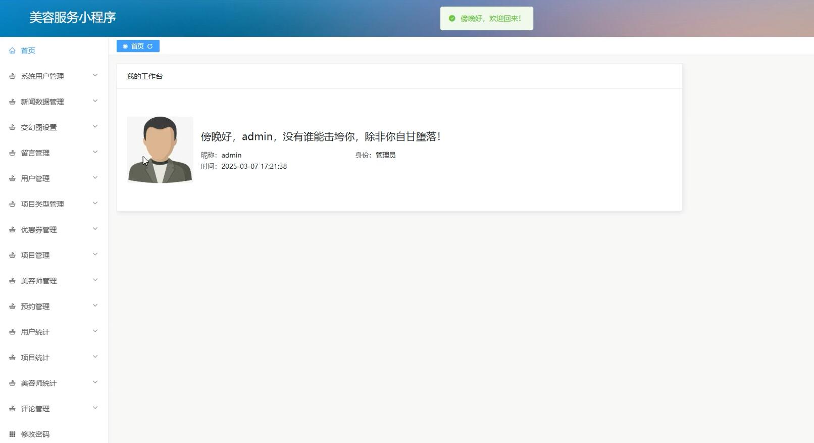Image resolution: width=814 pixels, height=443 pixels.
Task: Click the home icon beside 首页 in sidebar
Action: [12, 51]
